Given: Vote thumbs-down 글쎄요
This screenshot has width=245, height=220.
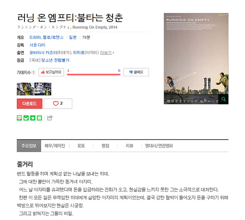Looking at the screenshot, I should 136,72.
